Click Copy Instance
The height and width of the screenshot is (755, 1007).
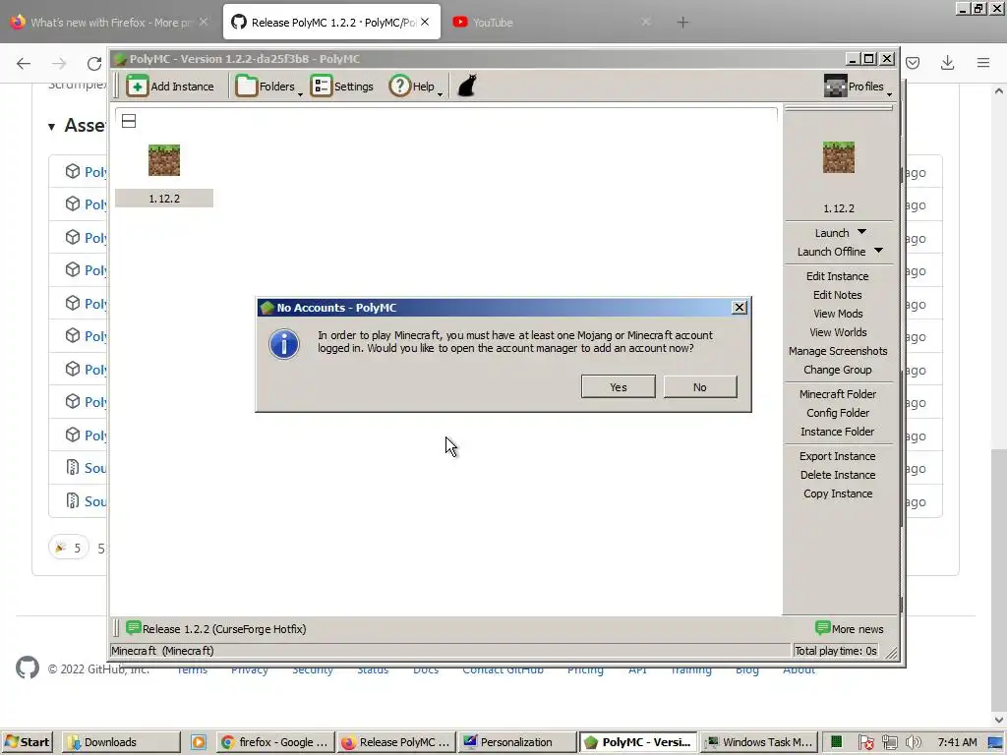838,494
